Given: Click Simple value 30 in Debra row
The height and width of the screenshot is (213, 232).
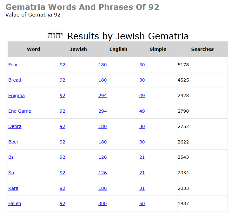Looking at the screenshot, I should coord(142,126).
